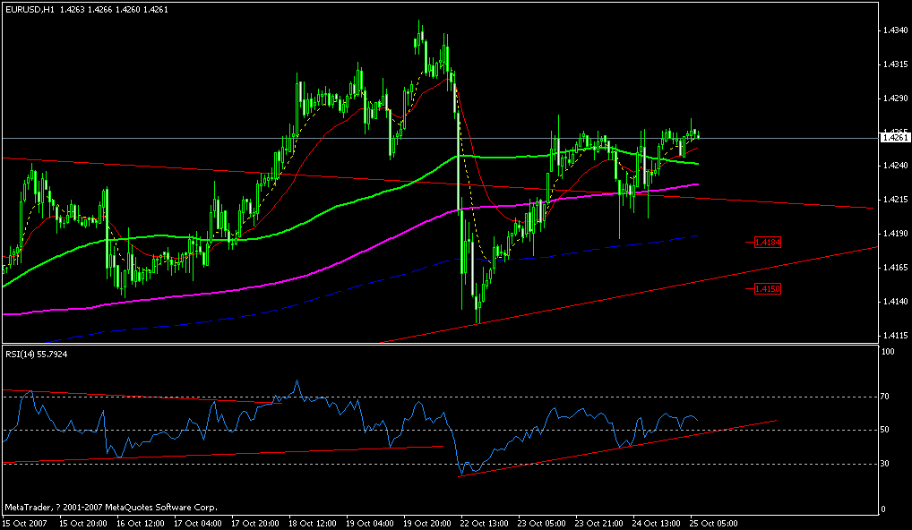Select the red 1.4184 price level label
This screenshot has height=530, width=912.
(767, 243)
